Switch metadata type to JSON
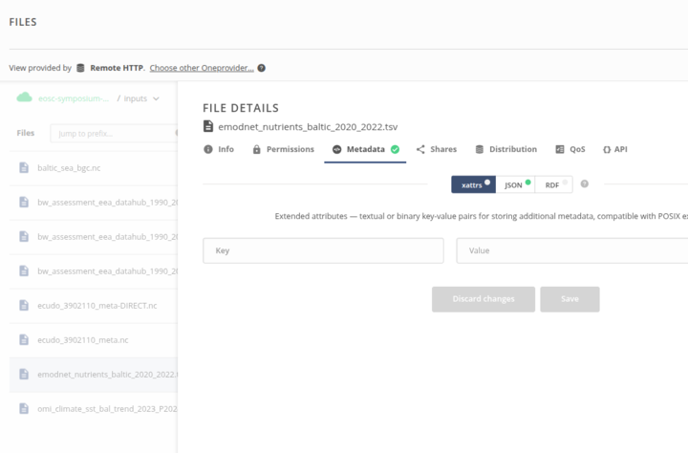 [515, 183]
